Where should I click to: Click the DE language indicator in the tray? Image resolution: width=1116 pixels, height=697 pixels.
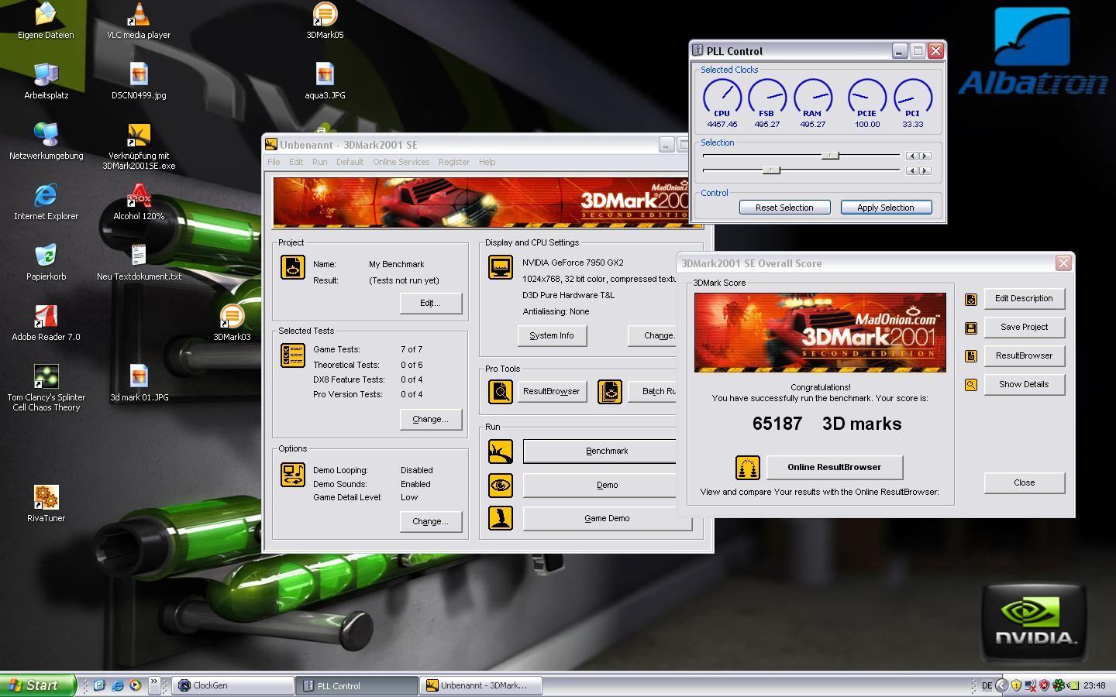(x=987, y=685)
